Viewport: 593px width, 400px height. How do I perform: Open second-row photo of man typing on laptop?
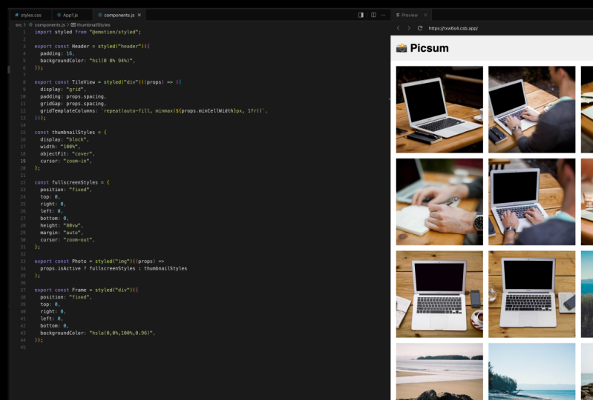coord(531,201)
